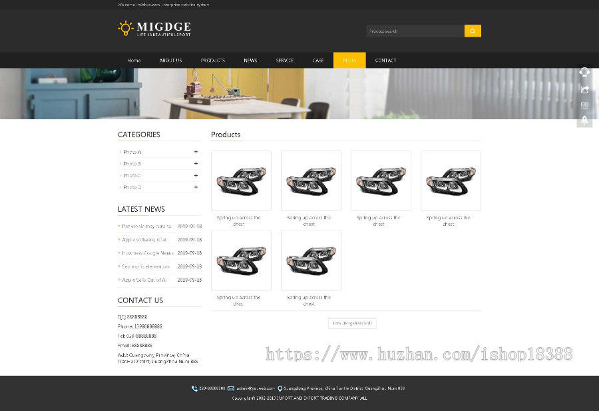Click the rocket back-to-top icon
This screenshot has height=411, width=599.
coord(584,120)
